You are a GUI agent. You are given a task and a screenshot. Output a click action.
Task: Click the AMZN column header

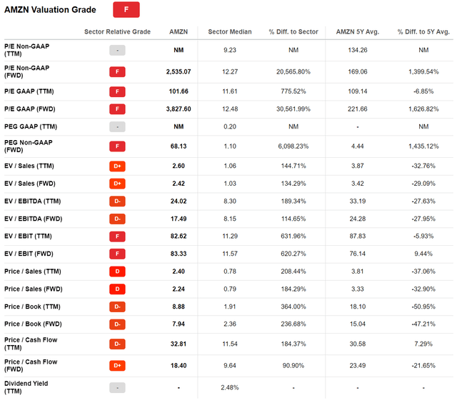coord(179,31)
